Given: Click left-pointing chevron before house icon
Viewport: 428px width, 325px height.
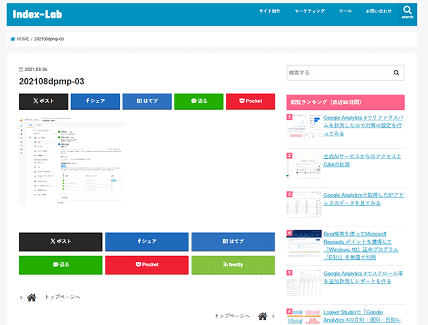Looking at the screenshot, I should [x=21, y=297].
